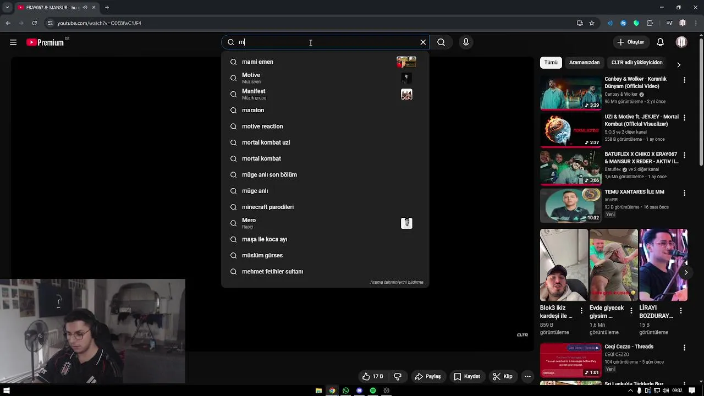This screenshot has width=704, height=396.
Task: Open the YouTube account avatar menu
Action: coord(681,42)
